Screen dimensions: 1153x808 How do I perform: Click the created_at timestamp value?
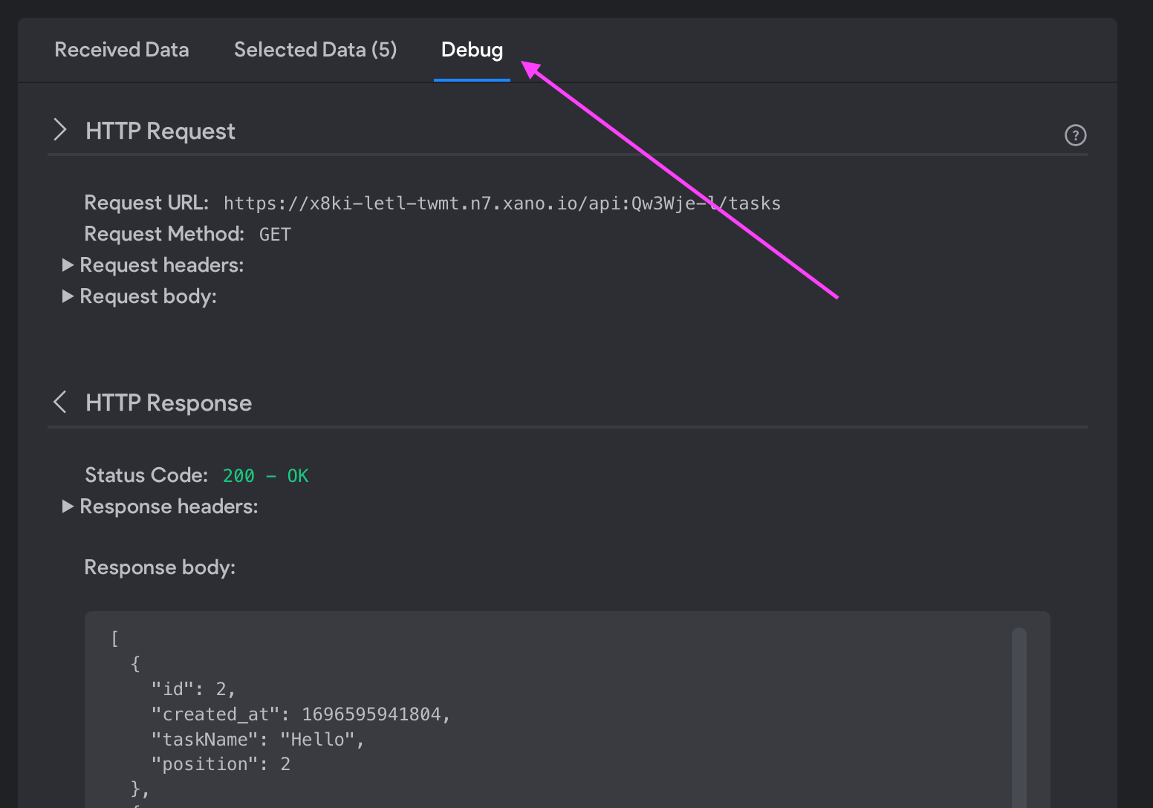click(371, 714)
